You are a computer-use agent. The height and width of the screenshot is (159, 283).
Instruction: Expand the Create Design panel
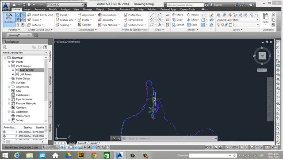tap(88, 30)
